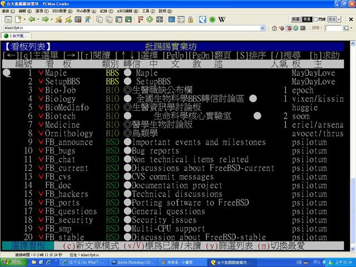
Task: Open the BBS最愛 menu
Action: (x=62, y=11)
